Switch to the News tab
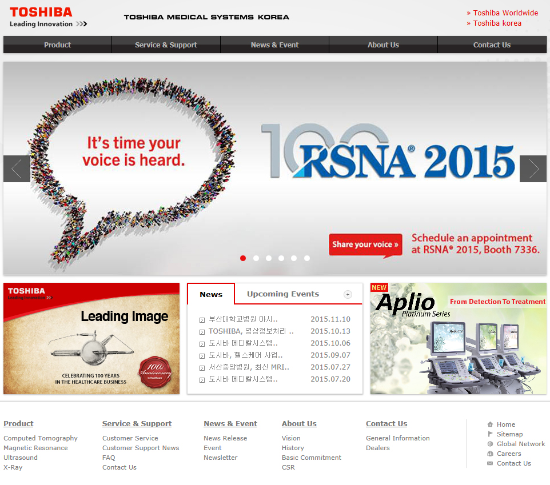The width and height of the screenshot is (550, 485). pos(211,294)
